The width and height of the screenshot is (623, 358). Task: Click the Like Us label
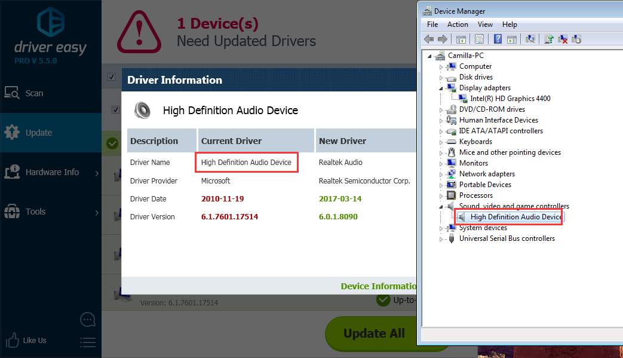click(x=35, y=341)
